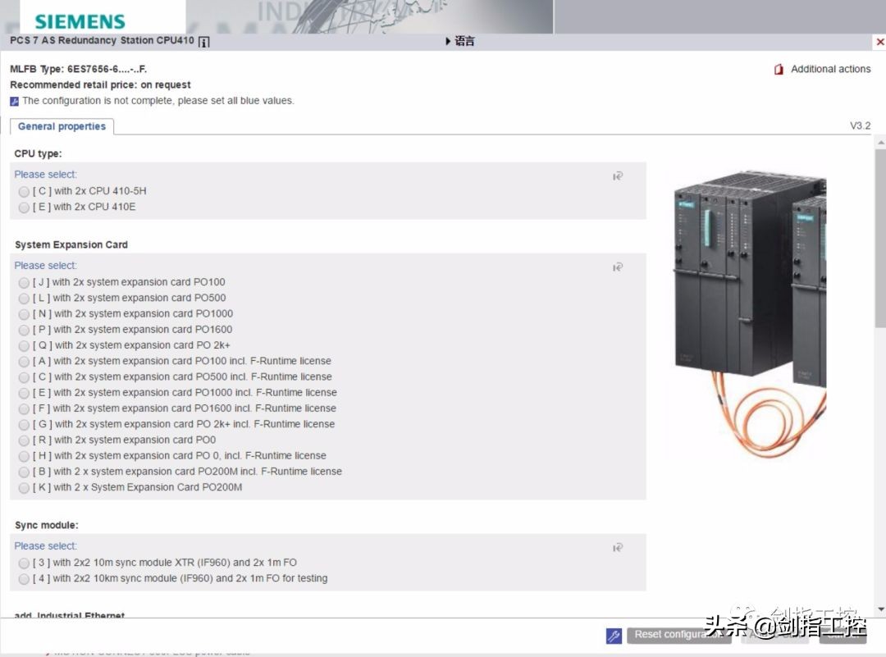Click the "CPU type:" heading
Viewport: 886px width, 657px height.
click(39, 153)
